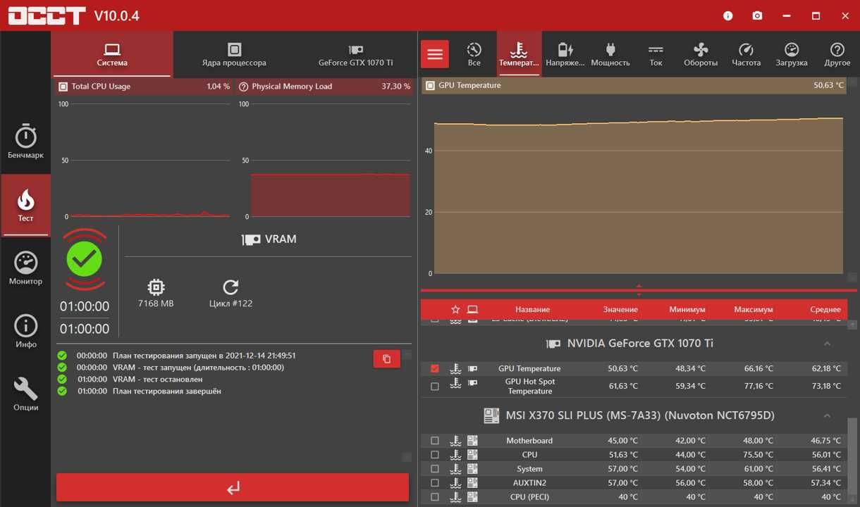The width and height of the screenshot is (860, 507).
Task: Click the VRAM graphics card icon
Action: (x=251, y=239)
